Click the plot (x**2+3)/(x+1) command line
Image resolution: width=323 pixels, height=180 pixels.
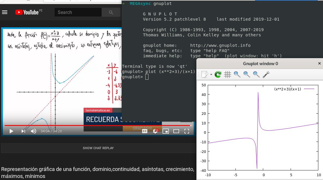(170, 72)
